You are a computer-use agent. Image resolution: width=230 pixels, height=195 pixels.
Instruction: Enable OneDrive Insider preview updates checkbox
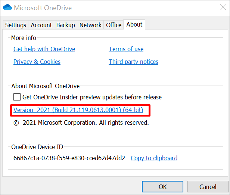17,97
